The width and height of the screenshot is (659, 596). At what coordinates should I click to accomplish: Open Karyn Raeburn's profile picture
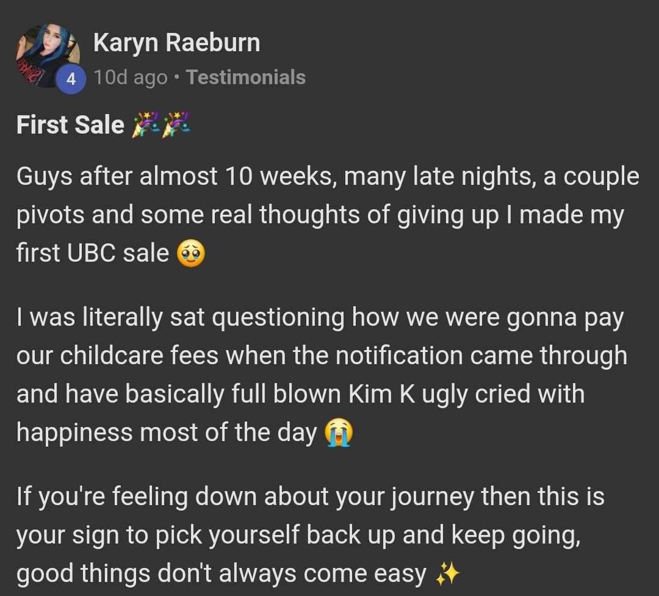[x=48, y=56]
